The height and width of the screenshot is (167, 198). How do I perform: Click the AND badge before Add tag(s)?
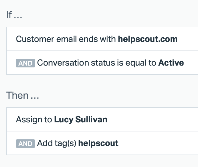25,144
